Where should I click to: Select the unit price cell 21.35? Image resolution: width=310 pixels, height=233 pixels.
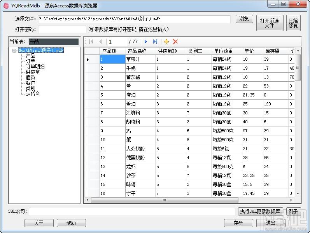tap(252, 95)
